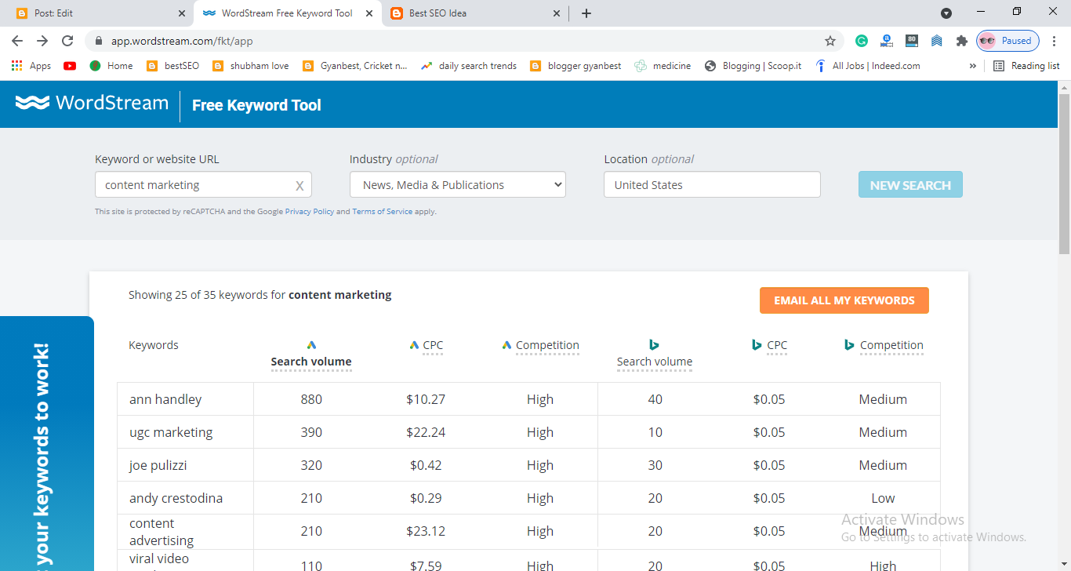The image size is (1071, 571).
Task: Open the Terms of Service link
Action: 382,212
